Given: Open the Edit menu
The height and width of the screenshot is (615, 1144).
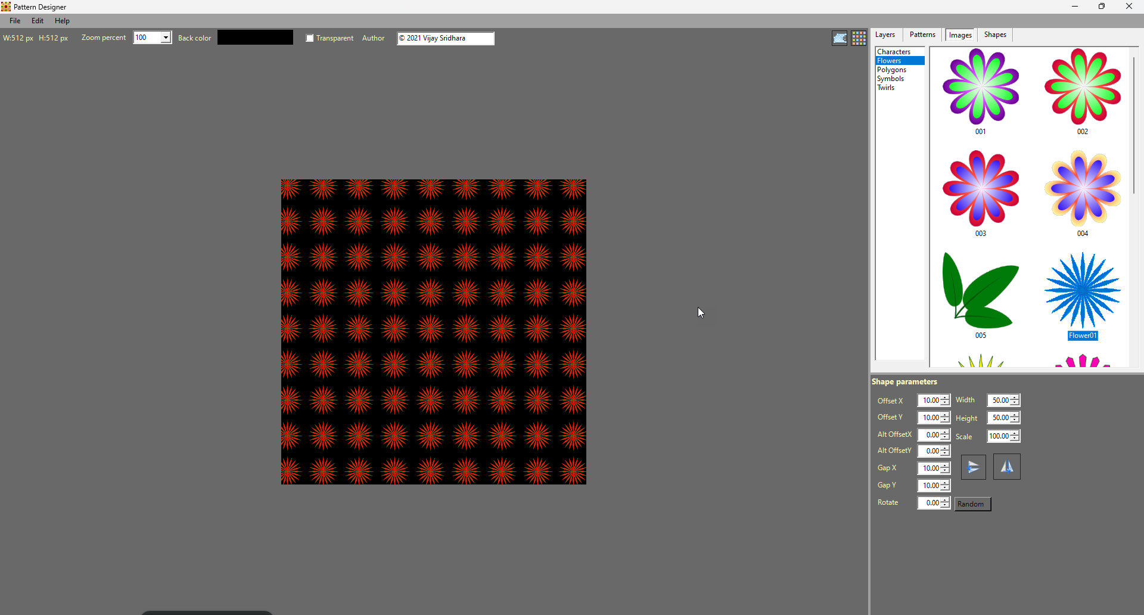Looking at the screenshot, I should coord(37,20).
